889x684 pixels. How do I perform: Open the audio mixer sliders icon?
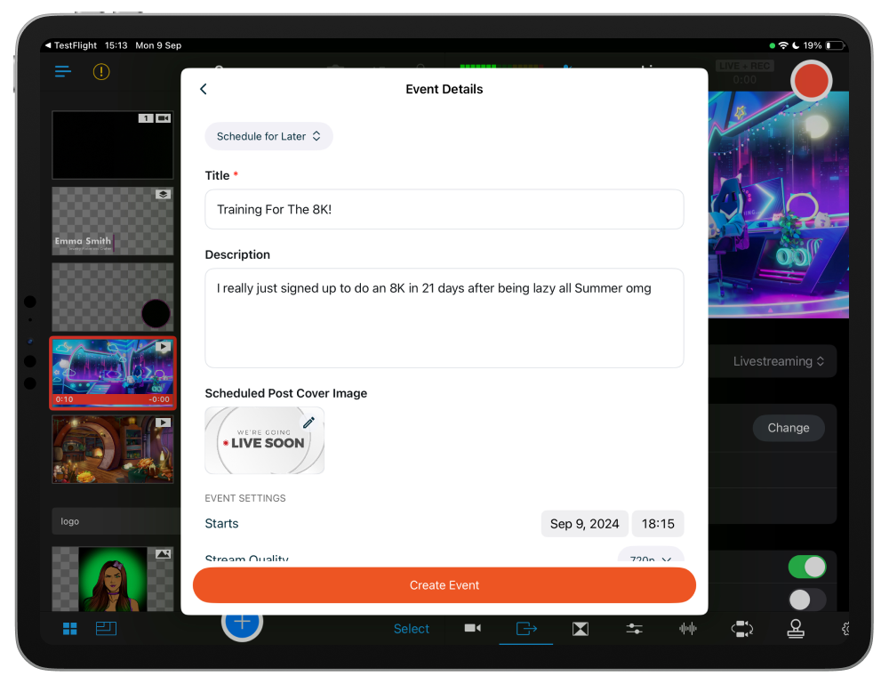[634, 629]
